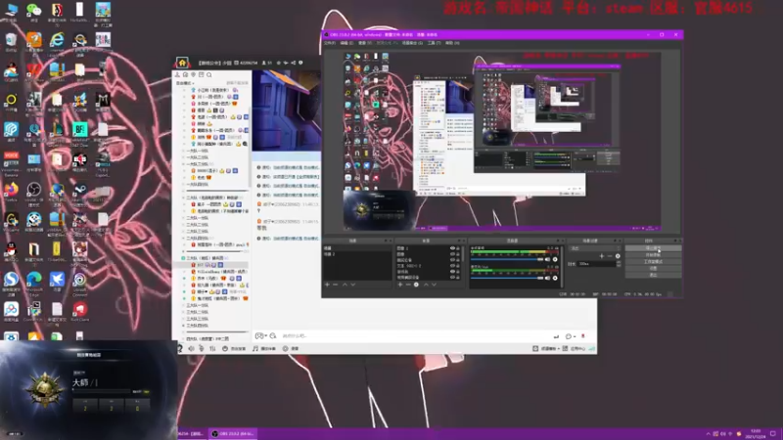
Task: Click 开始录制 button in OBS Controls
Action: (653, 255)
